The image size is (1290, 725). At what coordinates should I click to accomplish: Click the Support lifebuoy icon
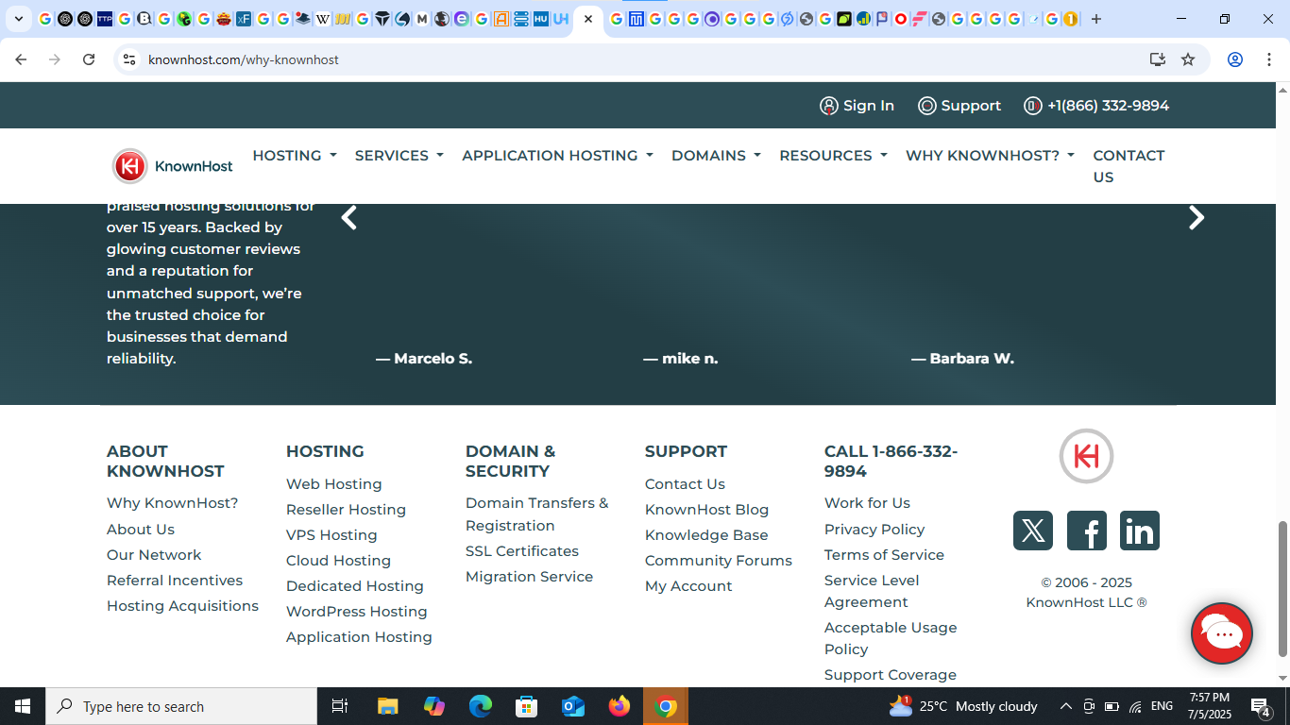click(x=927, y=106)
